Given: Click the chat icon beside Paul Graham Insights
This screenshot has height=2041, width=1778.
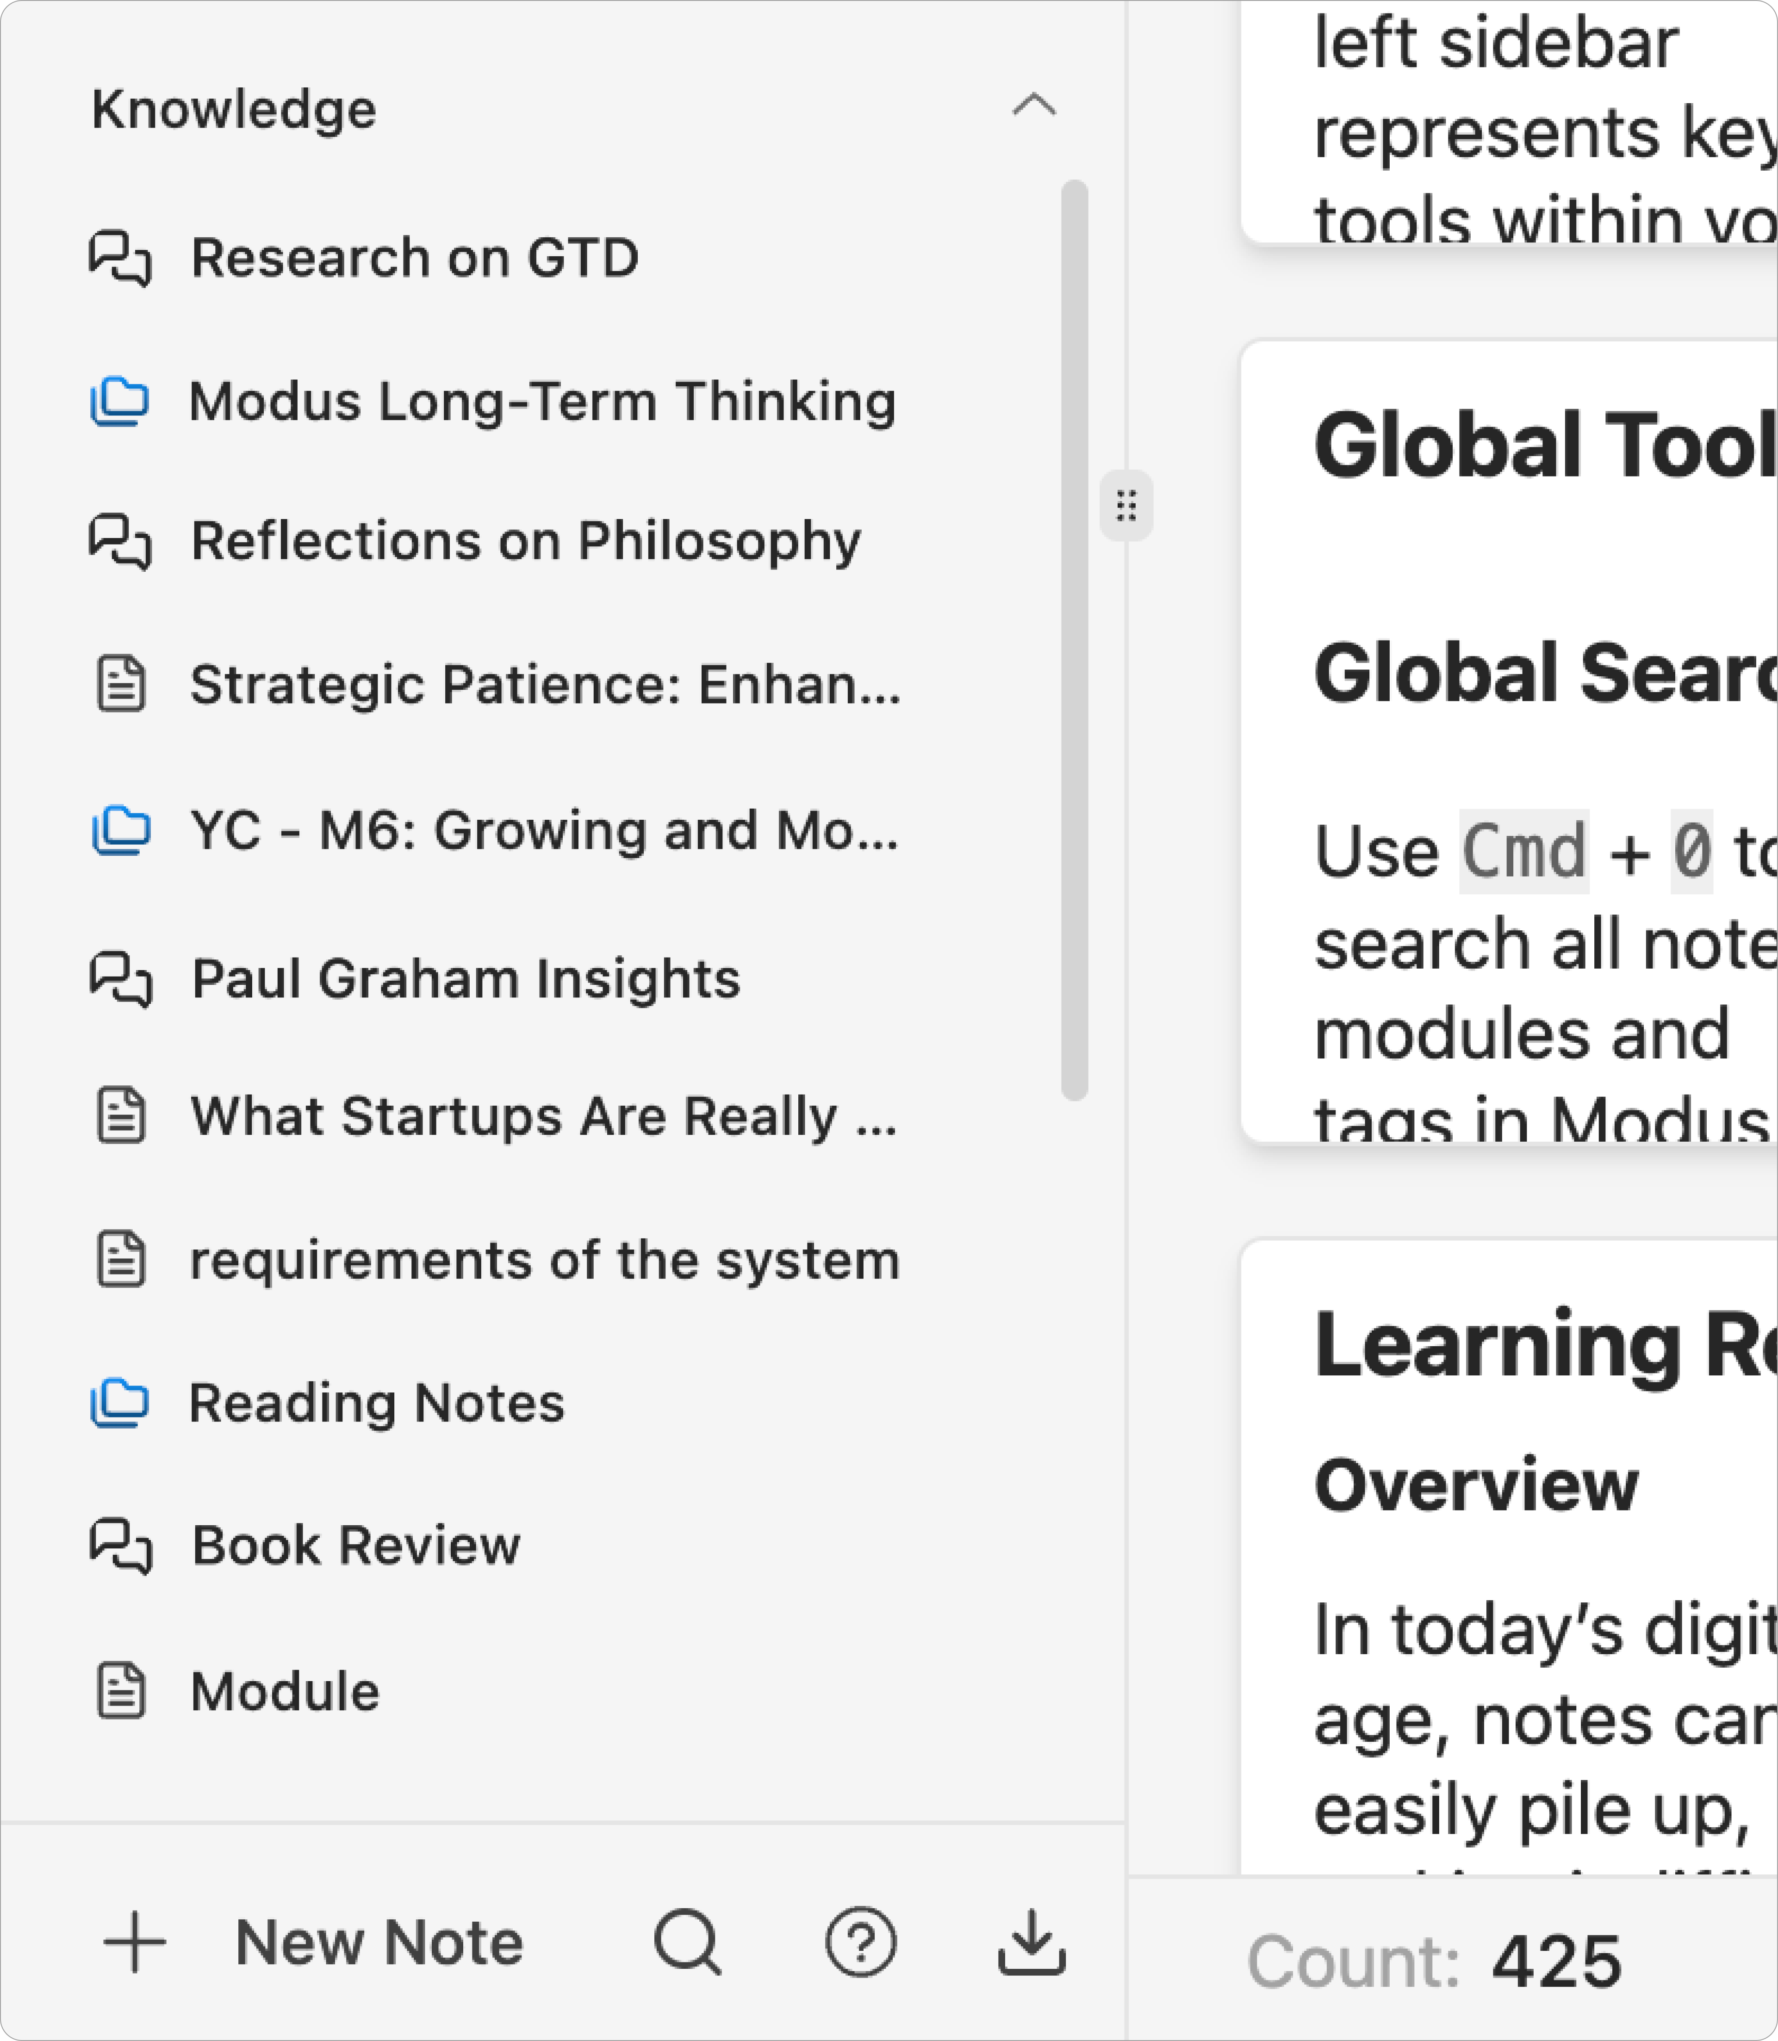Looking at the screenshot, I should (121, 980).
